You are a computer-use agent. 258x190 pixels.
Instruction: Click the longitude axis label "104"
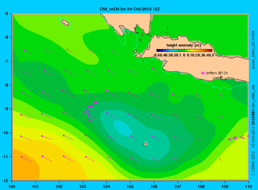click(x=106, y=186)
